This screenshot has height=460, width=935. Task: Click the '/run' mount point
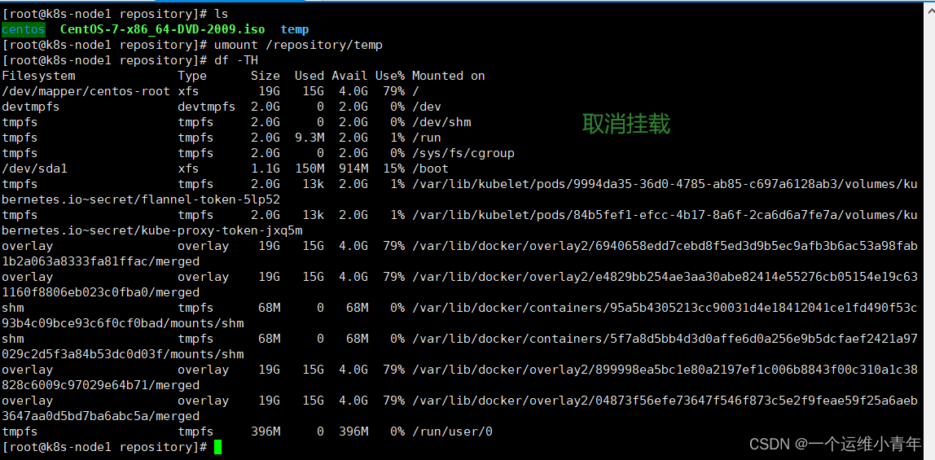pyautogui.click(x=426, y=138)
